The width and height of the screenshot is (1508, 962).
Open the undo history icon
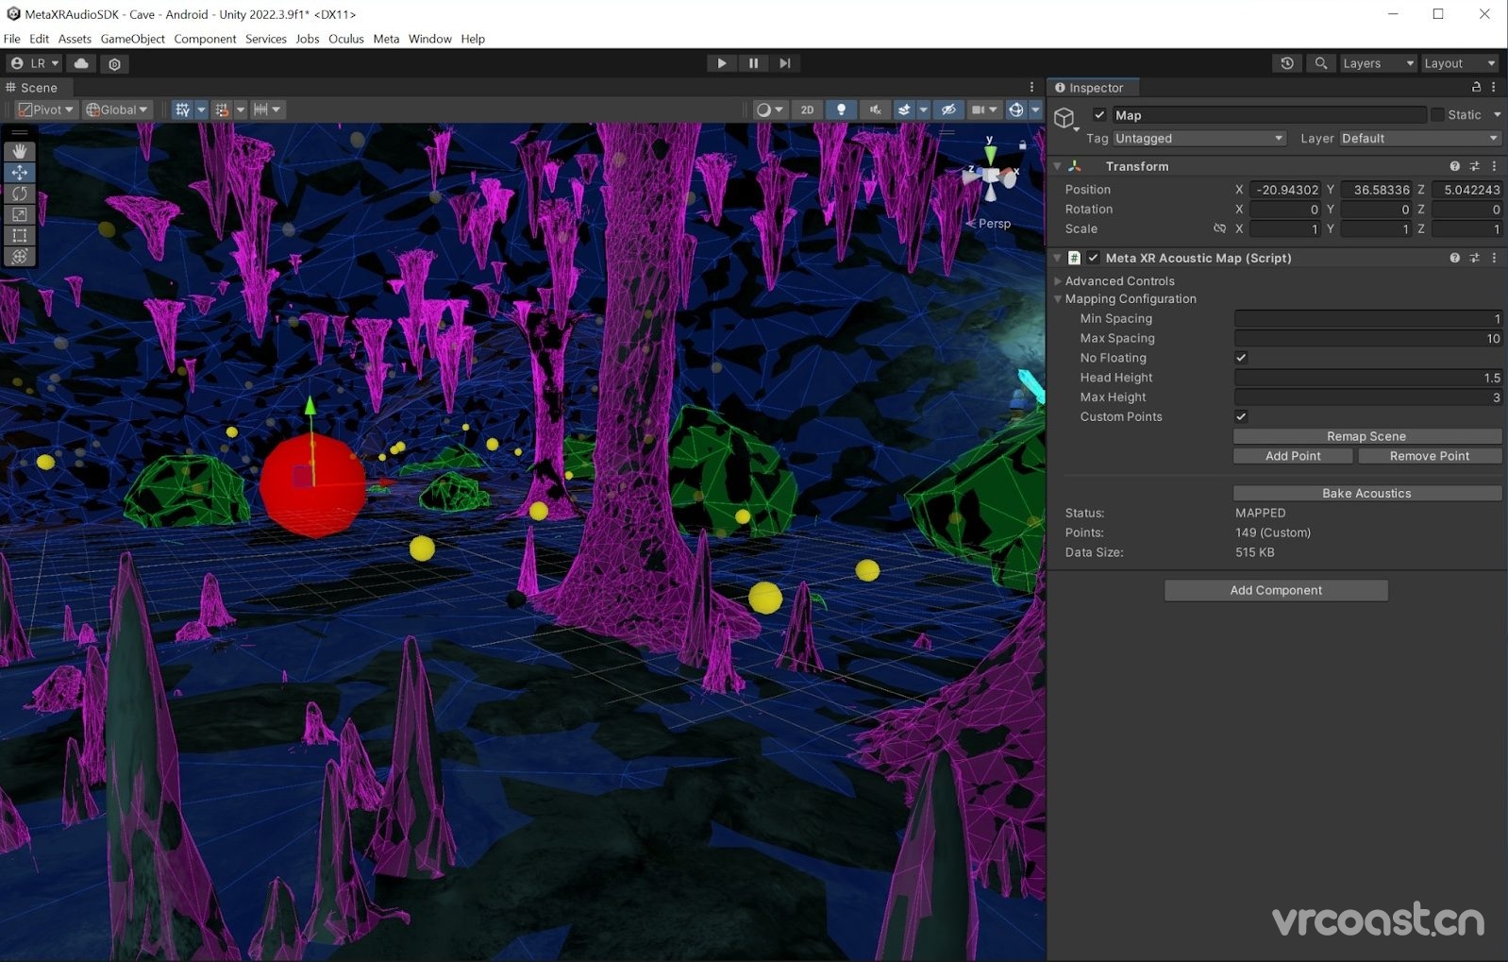(1287, 63)
